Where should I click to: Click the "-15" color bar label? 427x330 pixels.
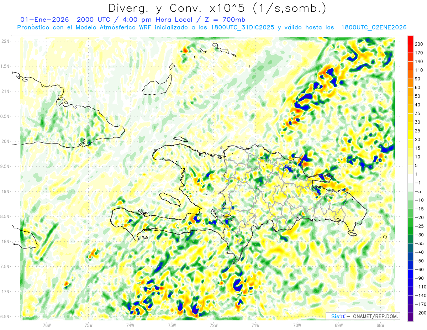tap(420, 209)
